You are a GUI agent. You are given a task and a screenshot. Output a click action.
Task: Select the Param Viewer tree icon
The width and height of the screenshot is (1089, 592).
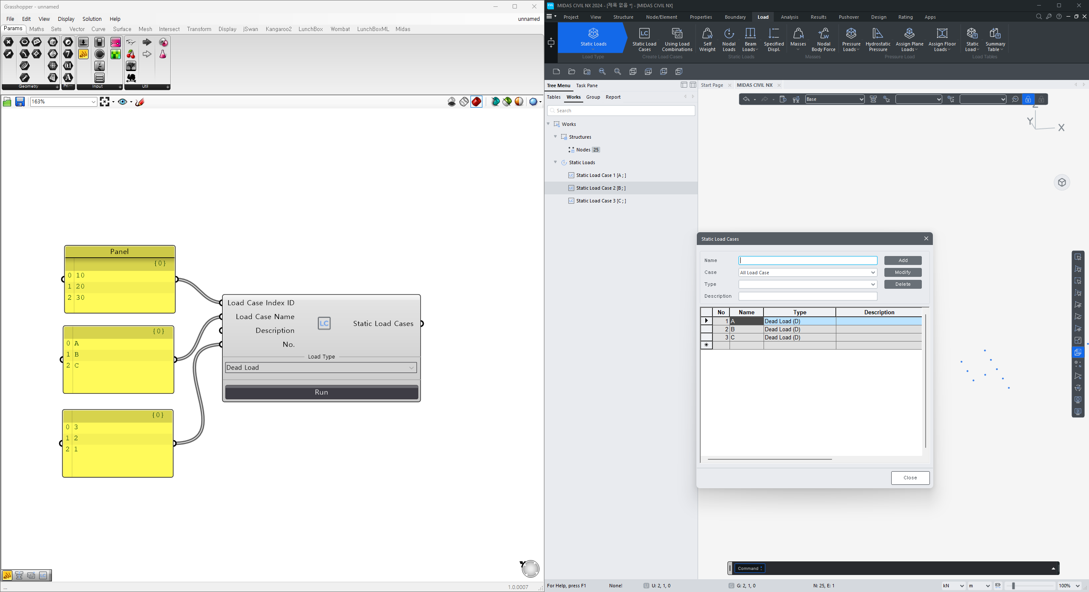tap(131, 66)
